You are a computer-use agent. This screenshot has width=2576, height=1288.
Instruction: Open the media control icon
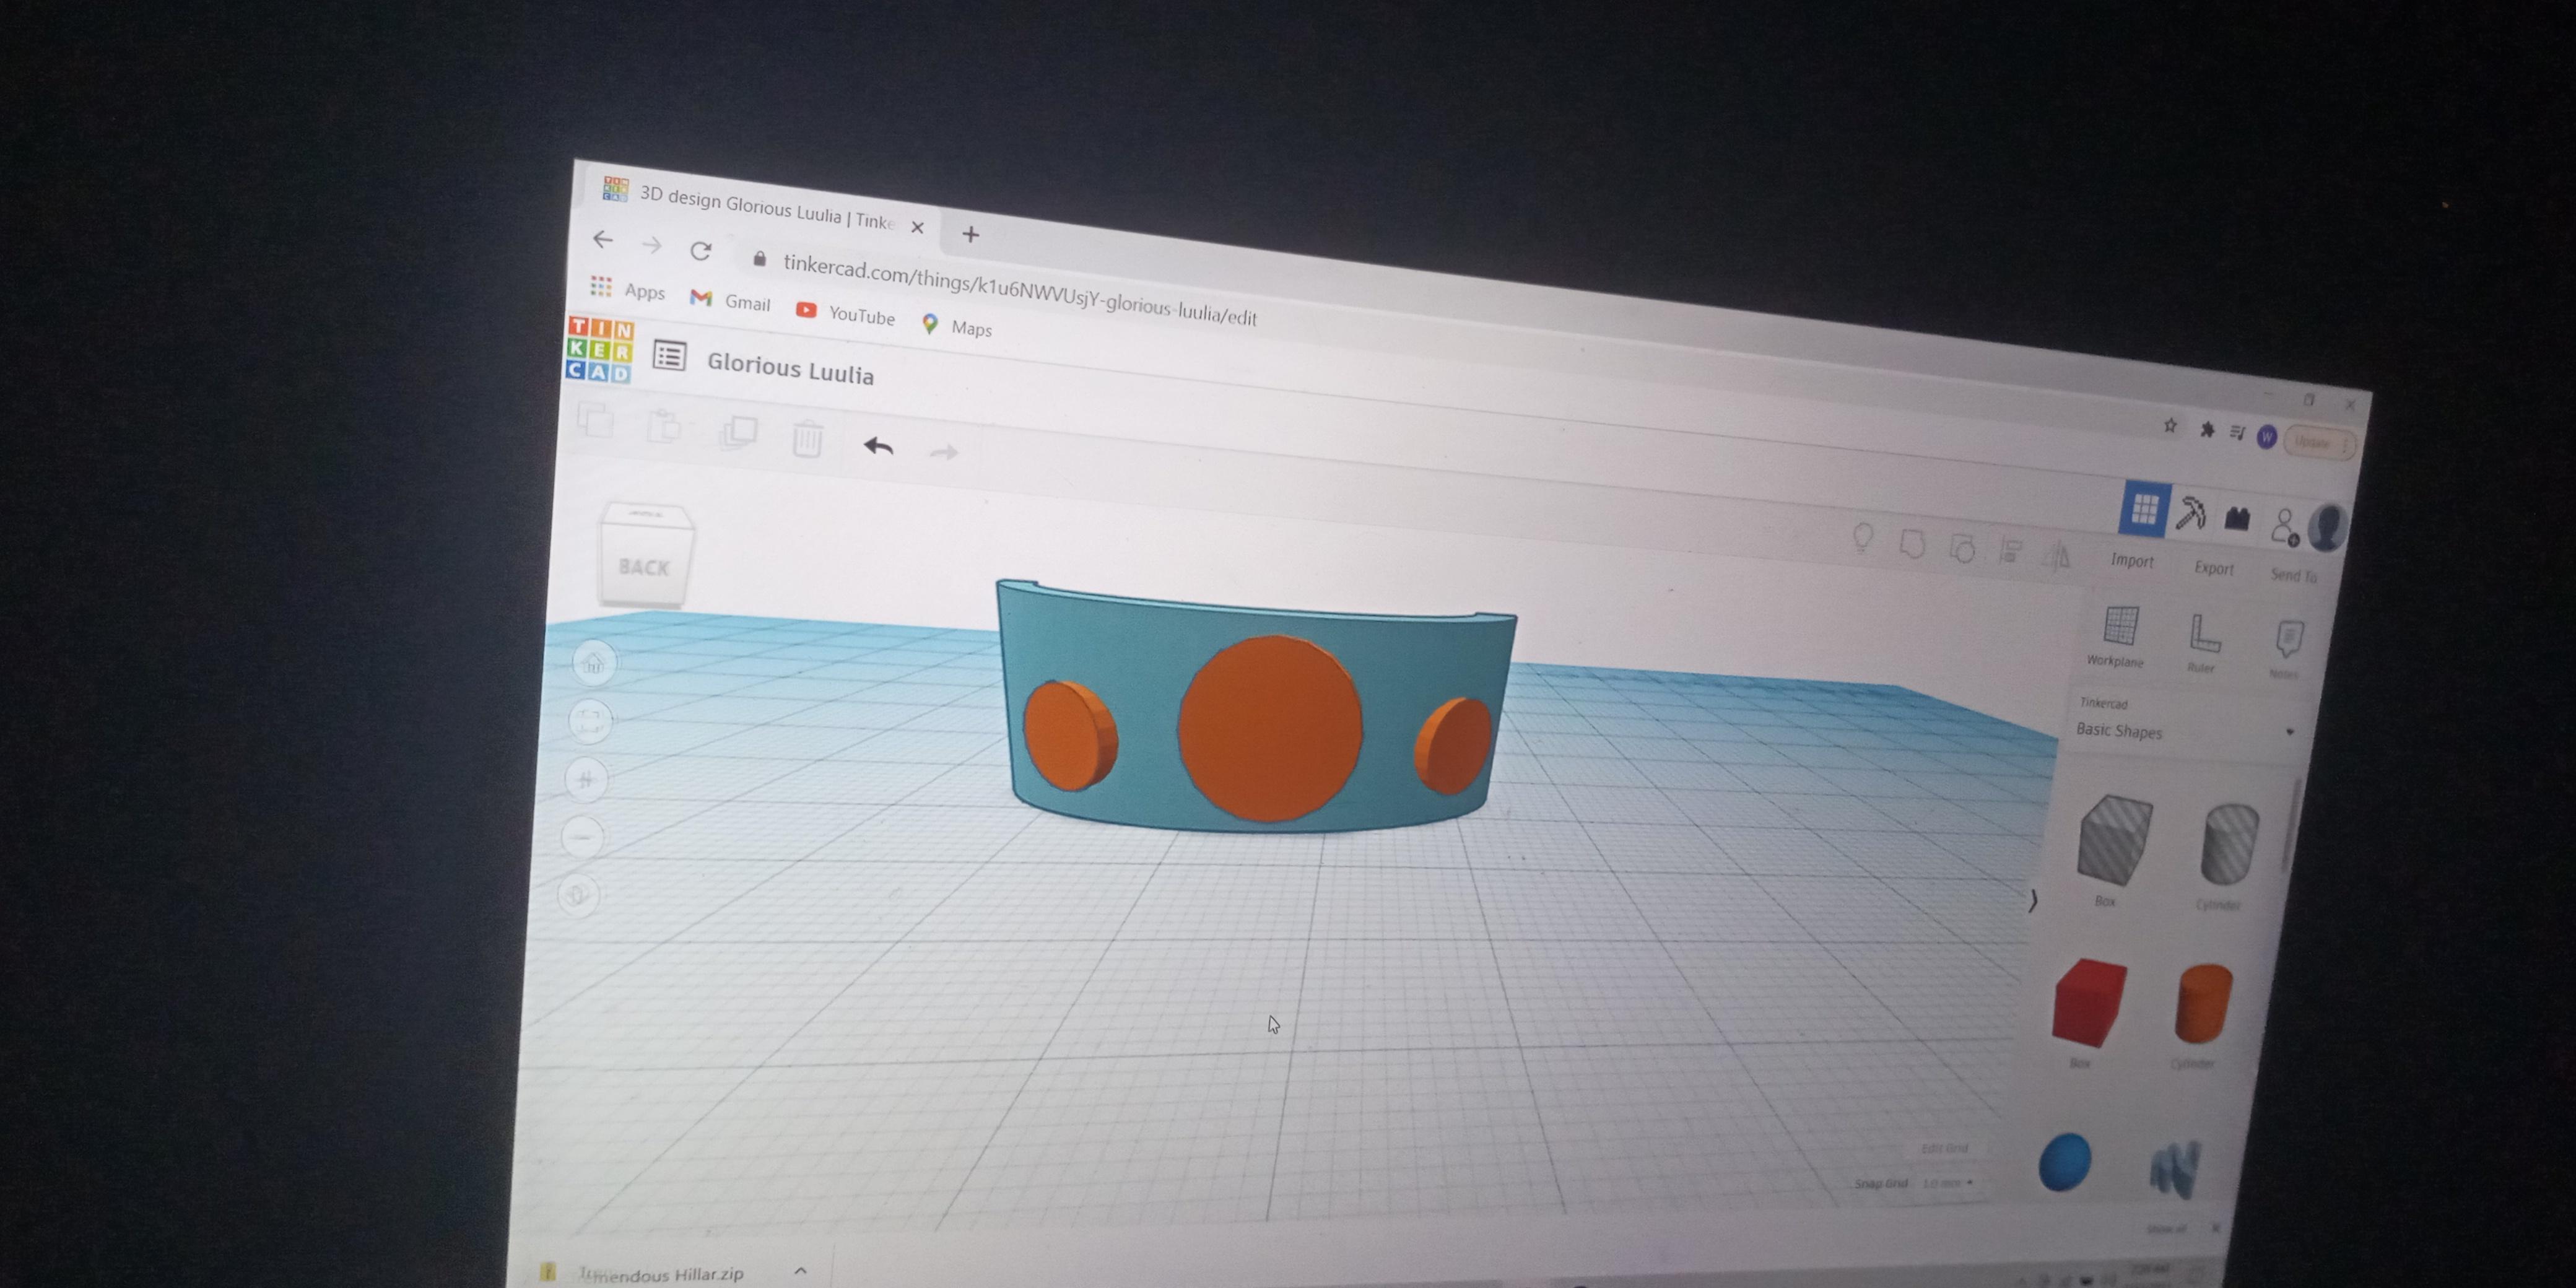[2238, 433]
